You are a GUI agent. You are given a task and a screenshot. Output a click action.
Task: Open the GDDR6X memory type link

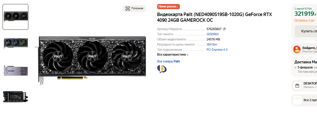click(213, 34)
